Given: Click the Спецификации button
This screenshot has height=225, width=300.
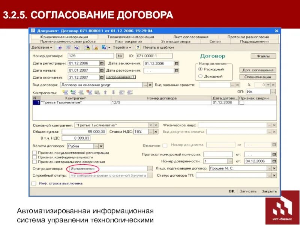Looking at the screenshot, I should (258, 77).
